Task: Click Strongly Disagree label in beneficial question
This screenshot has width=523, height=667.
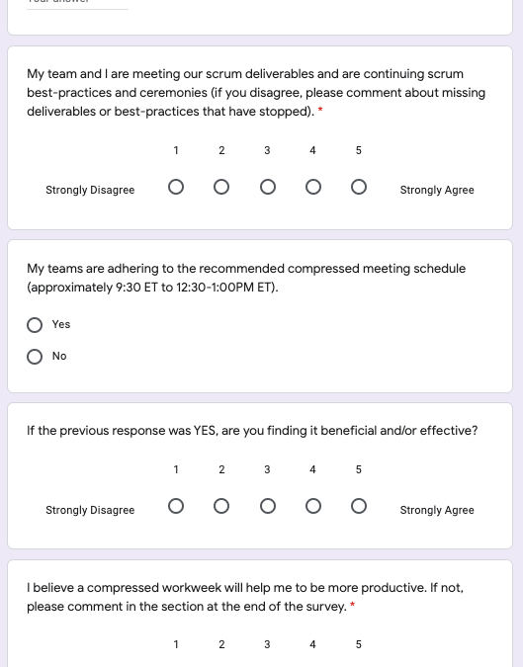Action: (x=90, y=510)
